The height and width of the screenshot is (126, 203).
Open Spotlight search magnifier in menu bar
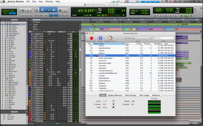click(x=199, y=2)
